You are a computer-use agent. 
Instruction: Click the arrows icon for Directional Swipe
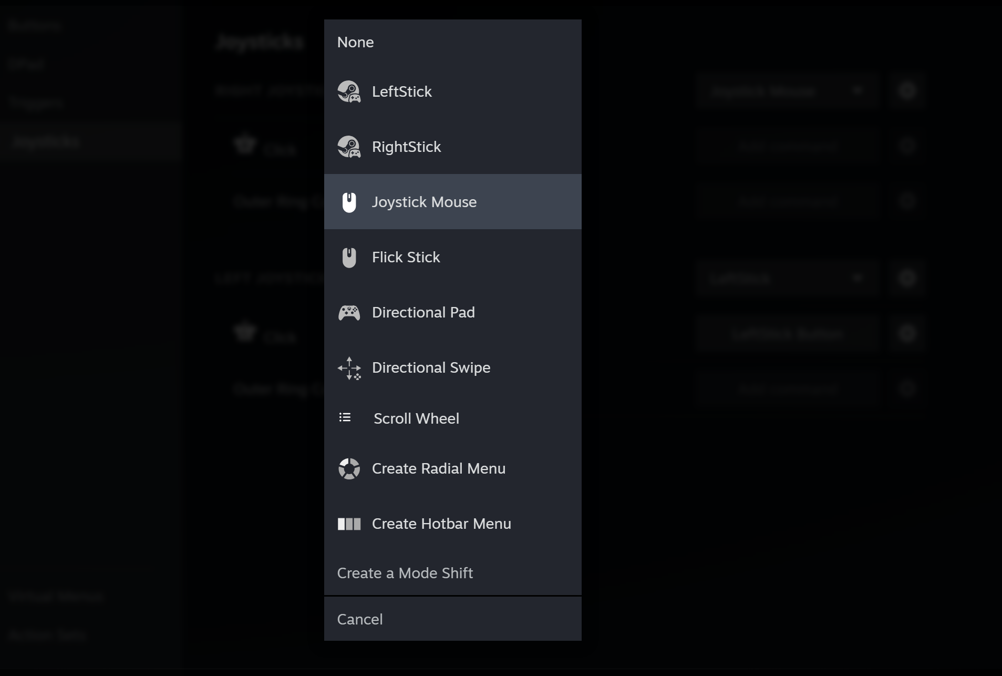click(349, 368)
